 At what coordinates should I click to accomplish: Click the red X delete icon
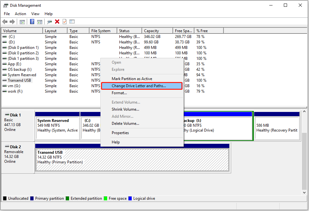[57, 22]
